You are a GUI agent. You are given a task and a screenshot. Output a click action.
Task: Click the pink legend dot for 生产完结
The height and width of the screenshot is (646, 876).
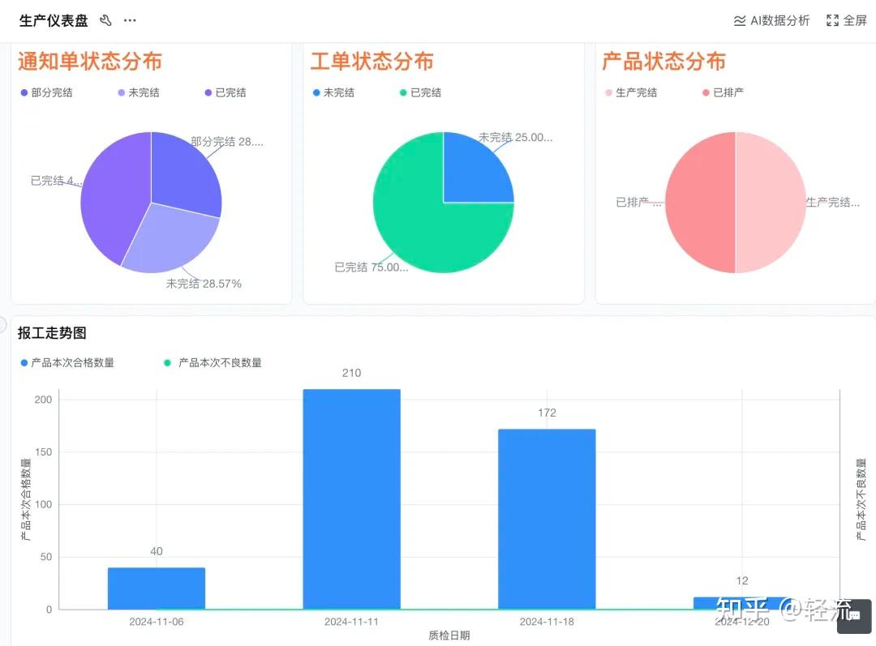pyautogui.click(x=609, y=92)
